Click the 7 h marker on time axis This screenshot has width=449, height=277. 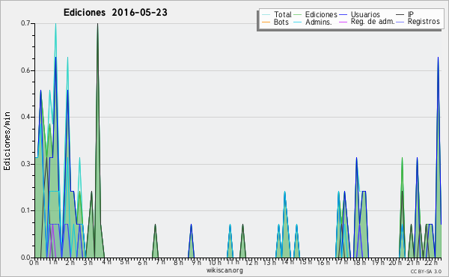coord(161,262)
